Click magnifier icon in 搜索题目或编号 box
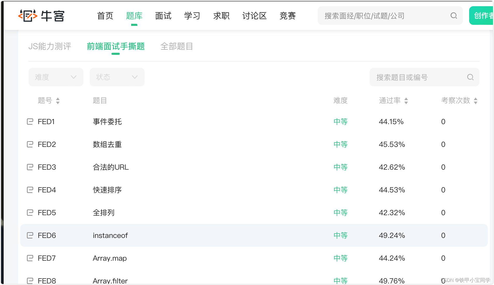The height and width of the screenshot is (285, 494). coord(470,77)
